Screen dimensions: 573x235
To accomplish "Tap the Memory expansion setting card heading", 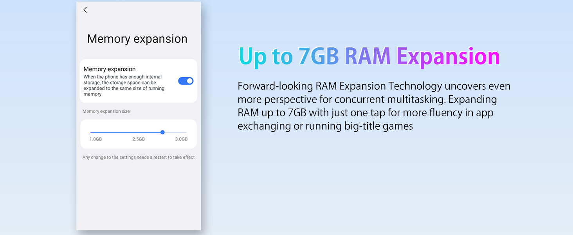I will (x=110, y=69).
